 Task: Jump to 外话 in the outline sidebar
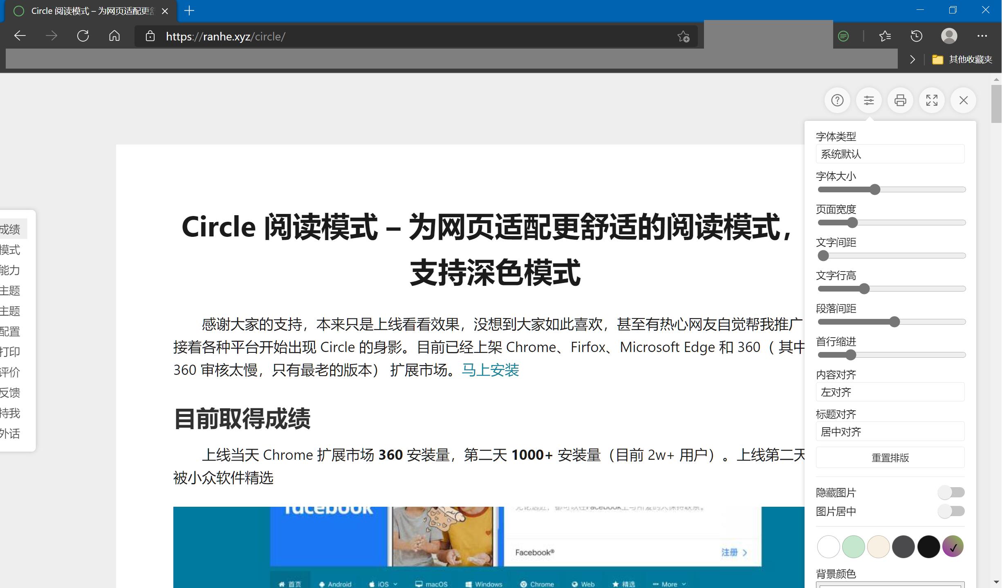coord(10,433)
